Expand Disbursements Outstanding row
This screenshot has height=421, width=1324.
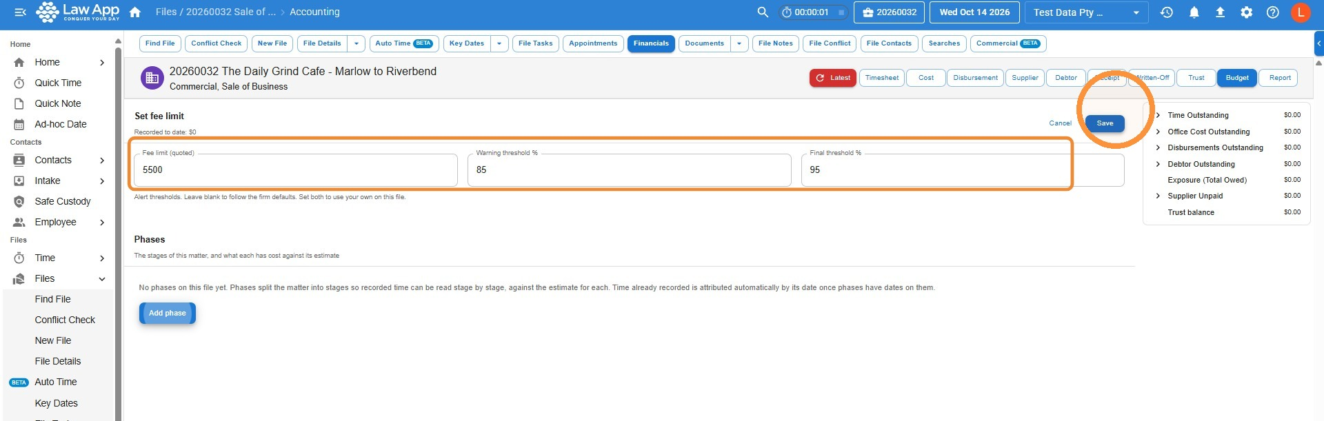pyautogui.click(x=1158, y=147)
